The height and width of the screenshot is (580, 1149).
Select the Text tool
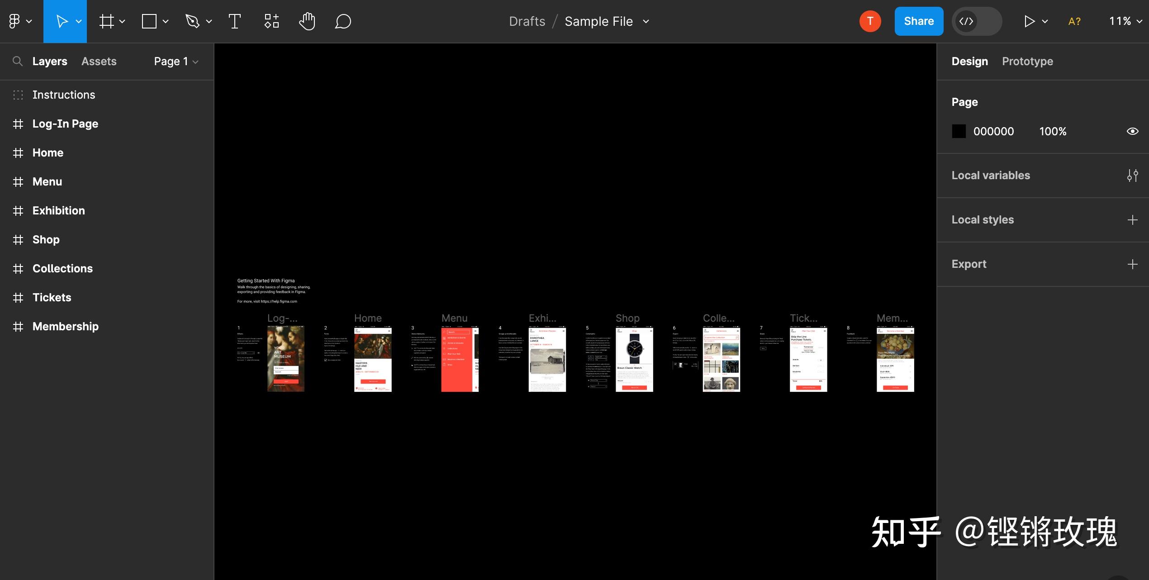(234, 21)
